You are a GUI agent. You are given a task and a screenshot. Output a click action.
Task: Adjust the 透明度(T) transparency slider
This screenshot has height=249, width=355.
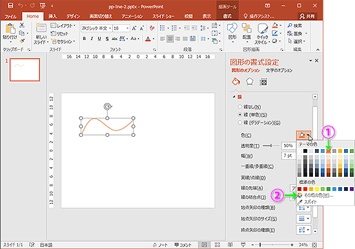pyautogui.click(x=270, y=146)
